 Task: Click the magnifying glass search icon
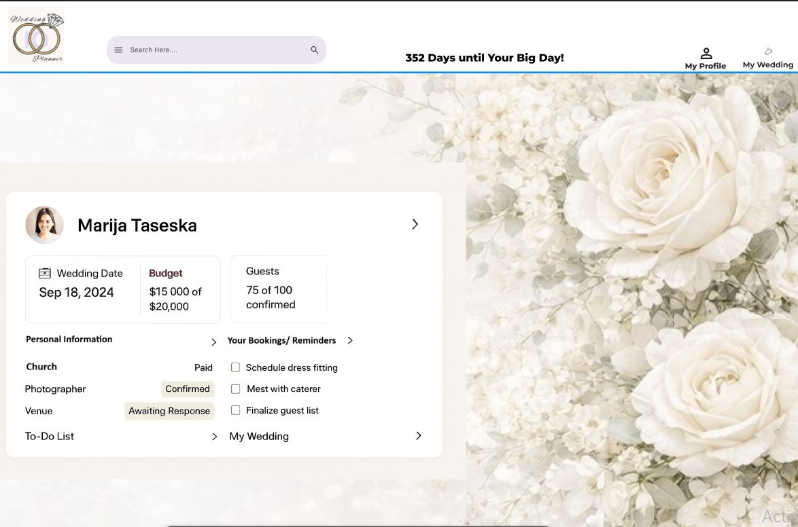point(314,50)
